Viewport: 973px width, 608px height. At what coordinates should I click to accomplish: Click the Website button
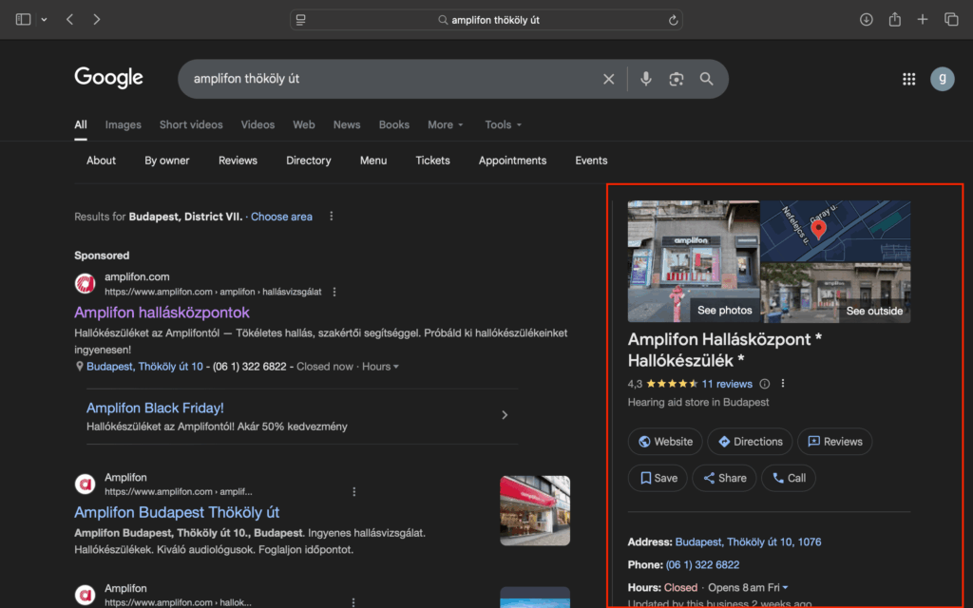pyautogui.click(x=665, y=442)
